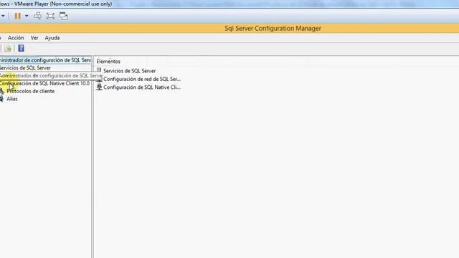Select Alias in the left tree

pyautogui.click(x=12, y=99)
